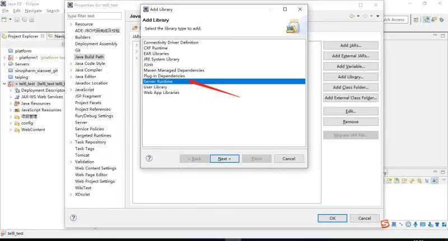Select Server Runtime library type

[224, 81]
